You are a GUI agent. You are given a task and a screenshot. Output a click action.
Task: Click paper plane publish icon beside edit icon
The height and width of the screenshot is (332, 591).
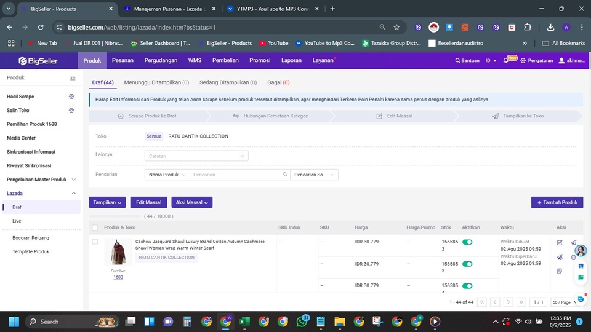573,242
